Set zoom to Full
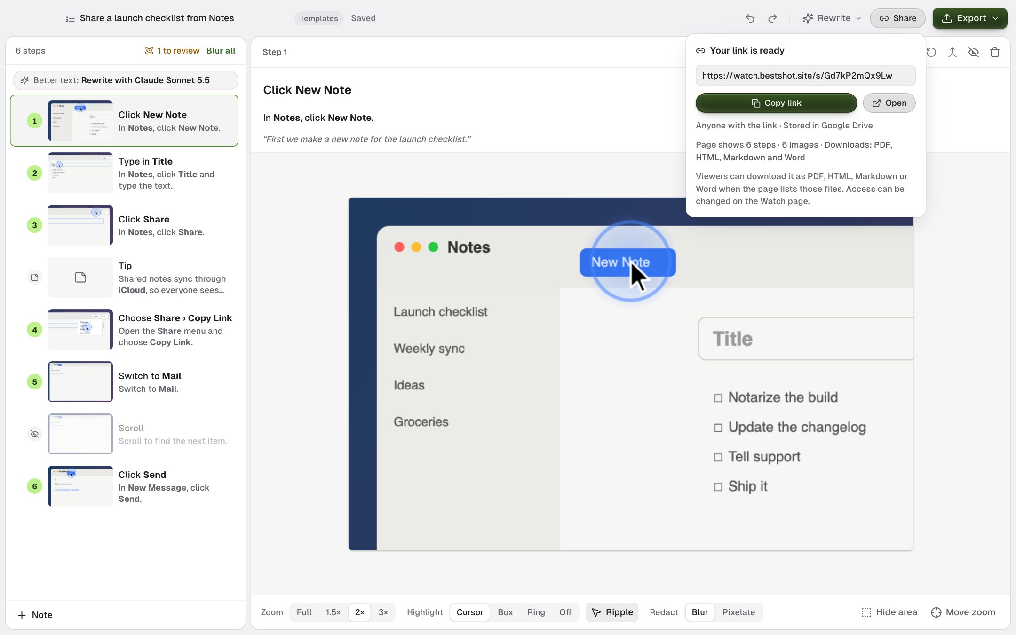This screenshot has height=635, width=1016. 304,612
